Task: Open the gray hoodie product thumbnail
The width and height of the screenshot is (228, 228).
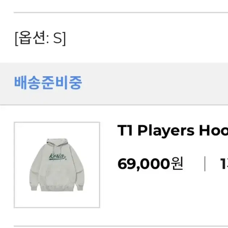Action: [57, 165]
